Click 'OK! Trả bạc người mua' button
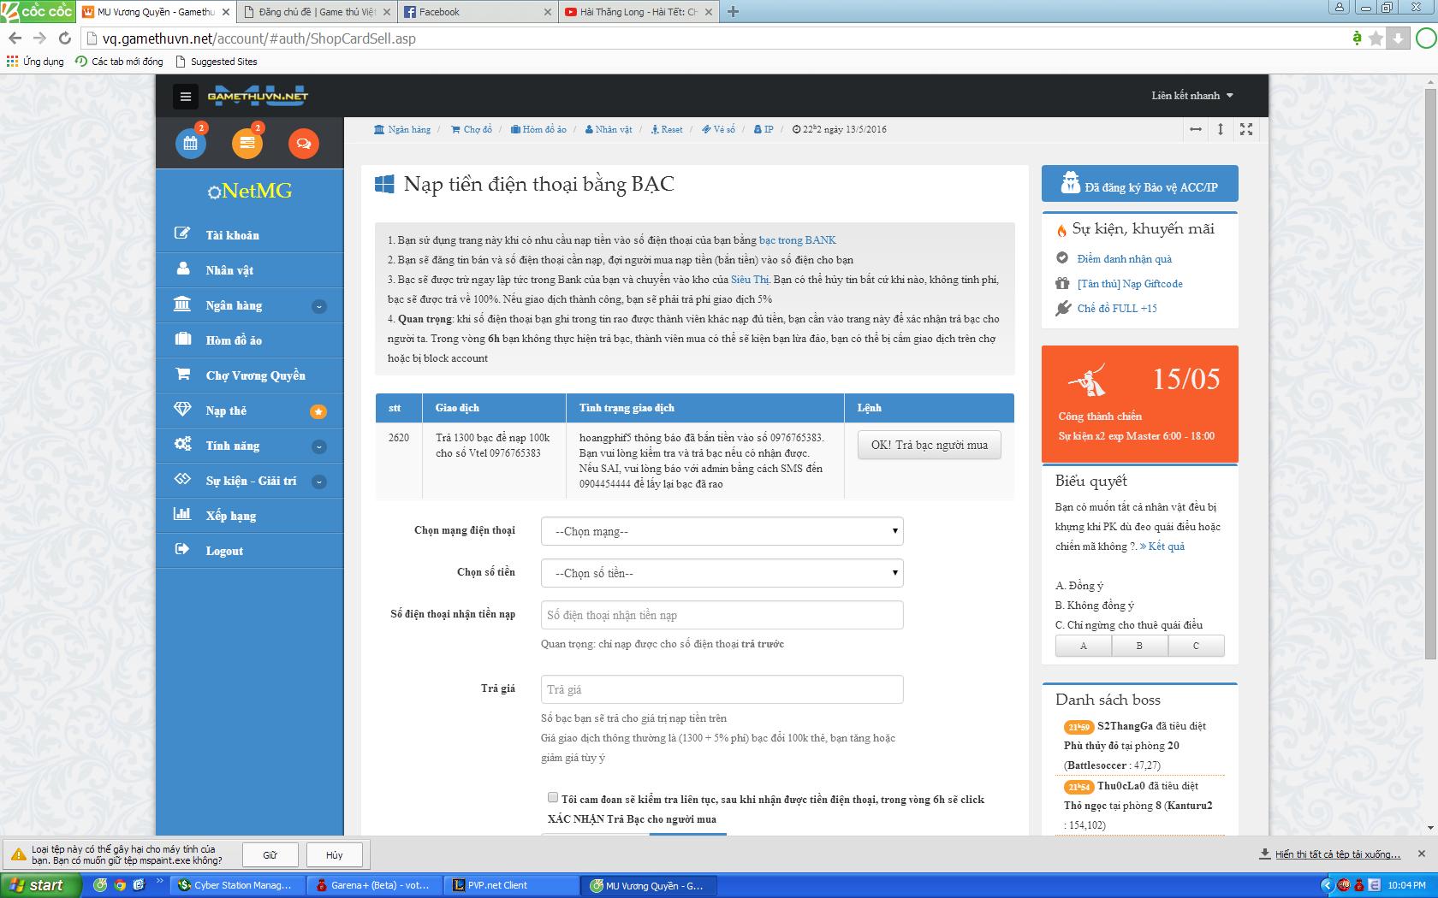Screen dimensions: 1438x898 tap(929, 445)
